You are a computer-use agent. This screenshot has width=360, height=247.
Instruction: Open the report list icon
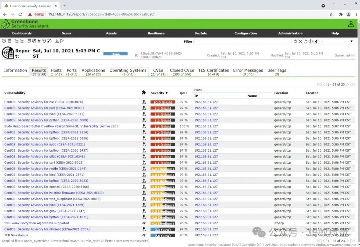pyautogui.click(x=9, y=41)
